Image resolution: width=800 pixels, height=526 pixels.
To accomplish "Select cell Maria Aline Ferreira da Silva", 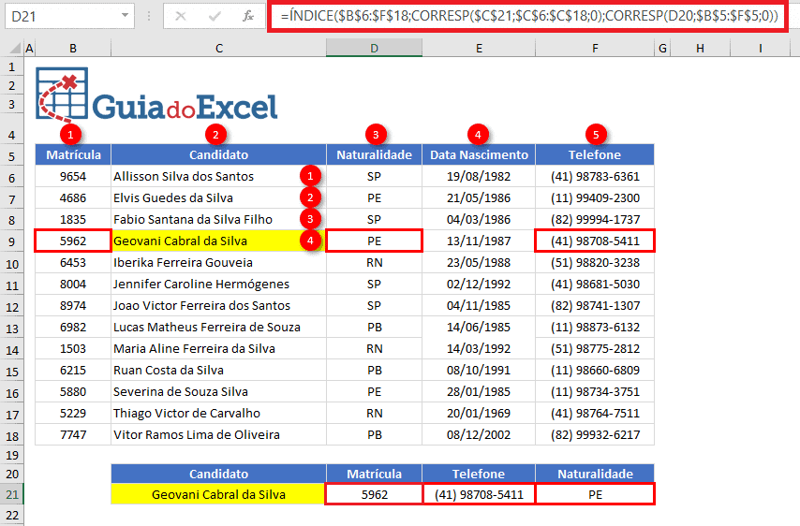I will click(x=219, y=348).
